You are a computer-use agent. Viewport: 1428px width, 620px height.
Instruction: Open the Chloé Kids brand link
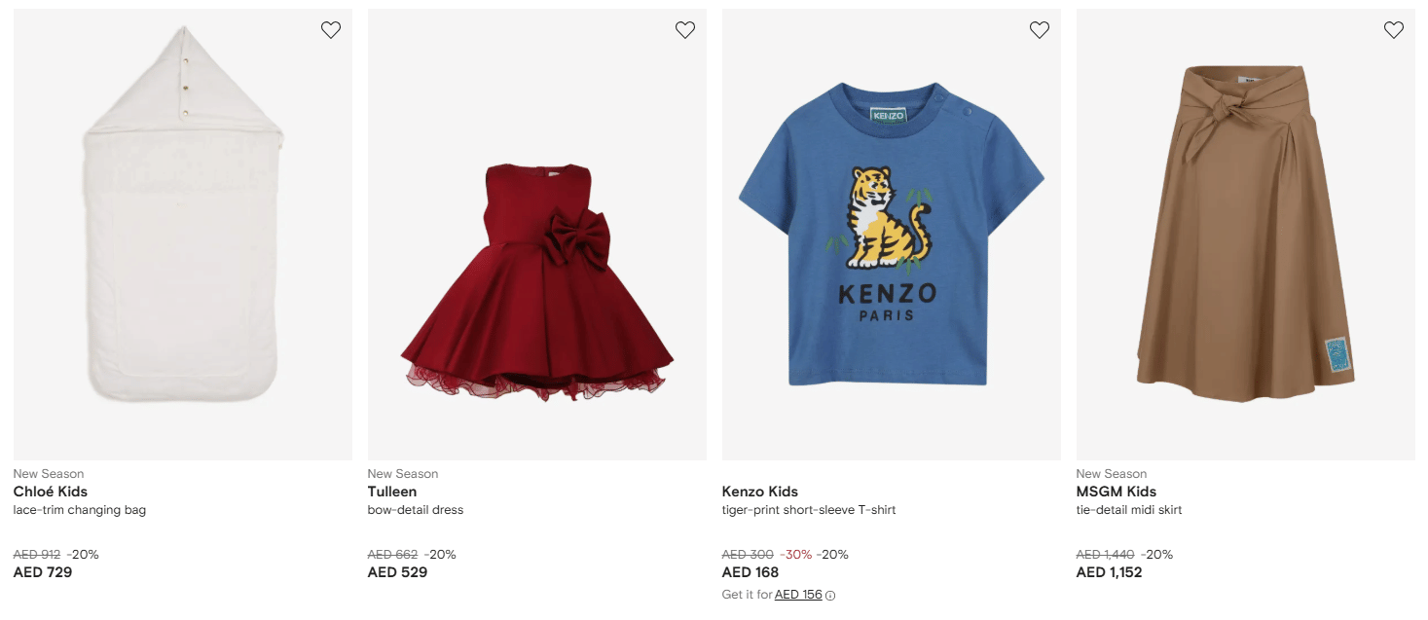(x=51, y=492)
